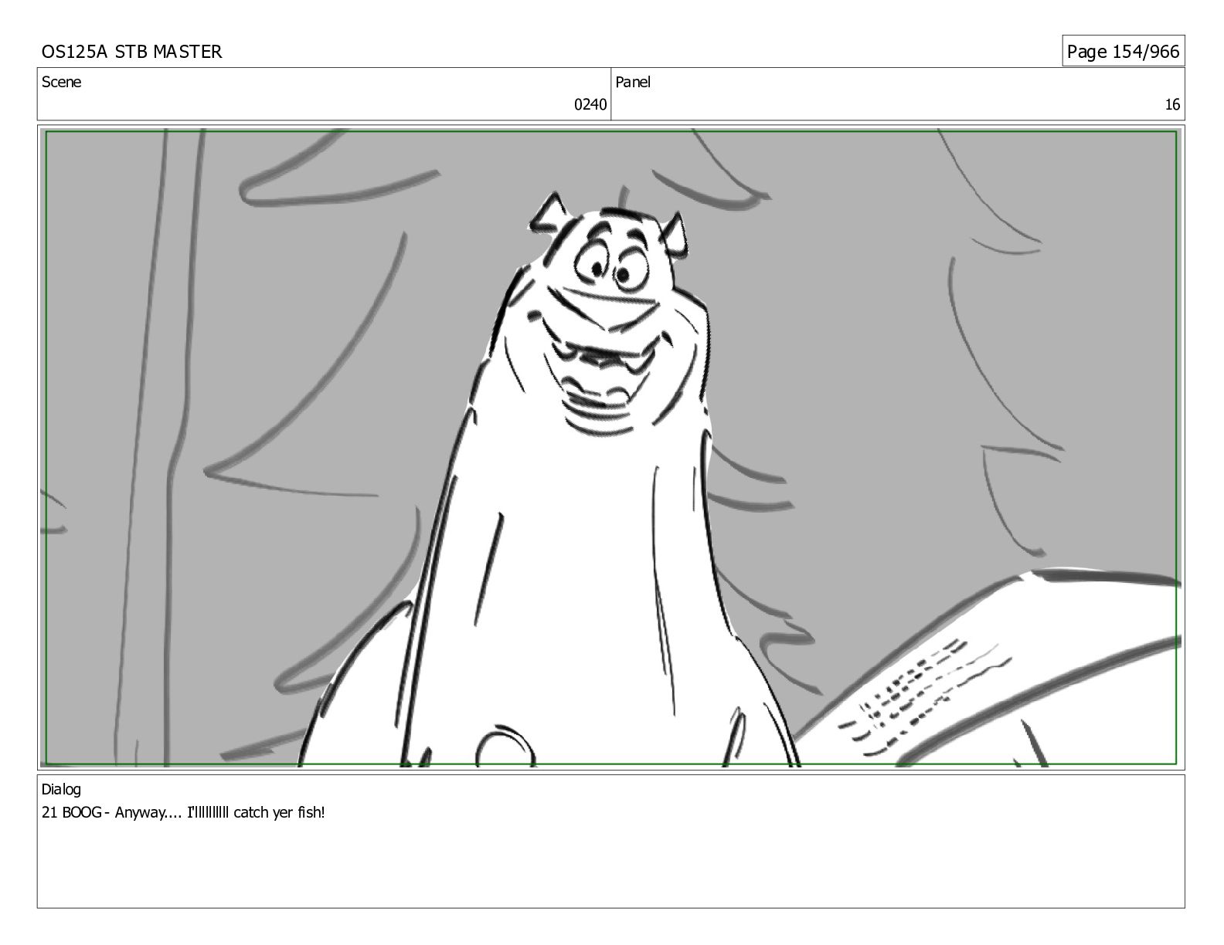Click the 'Scene' field label
Image resolution: width=1224 pixels, height=945 pixels.
pos(61,82)
